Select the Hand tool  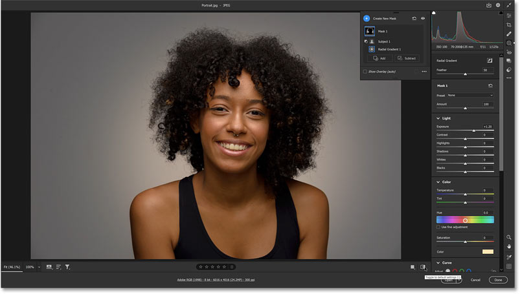tap(509, 247)
